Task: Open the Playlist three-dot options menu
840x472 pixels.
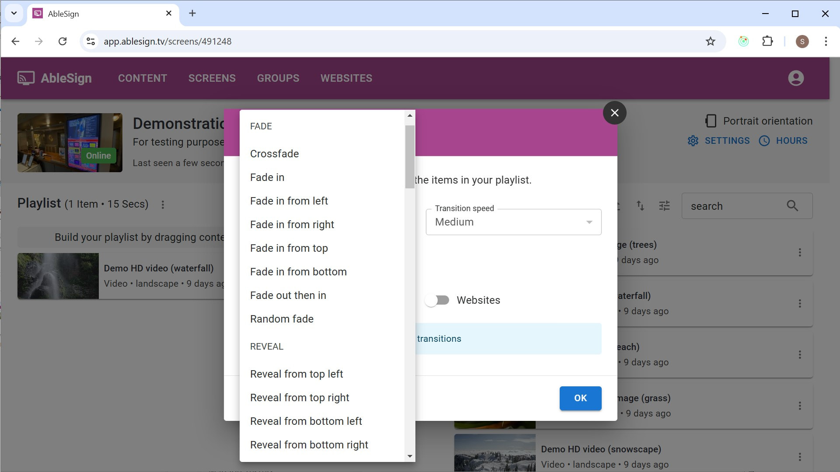Action: 163,205
